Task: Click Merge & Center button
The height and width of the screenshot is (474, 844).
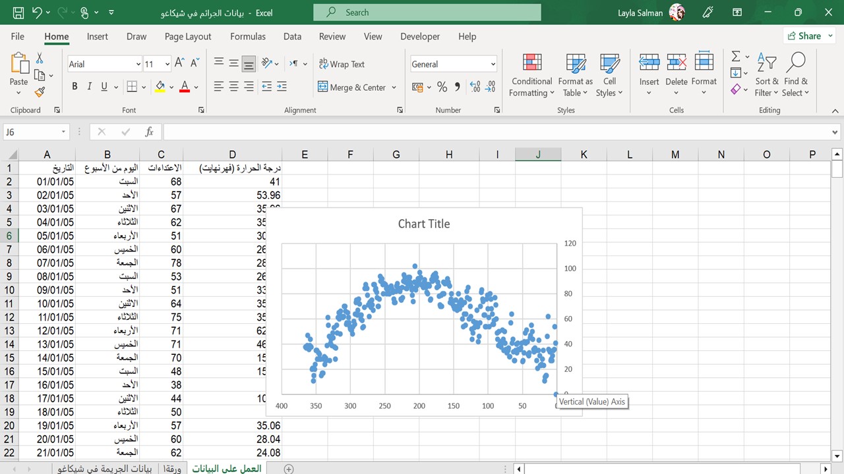Action: (x=357, y=87)
